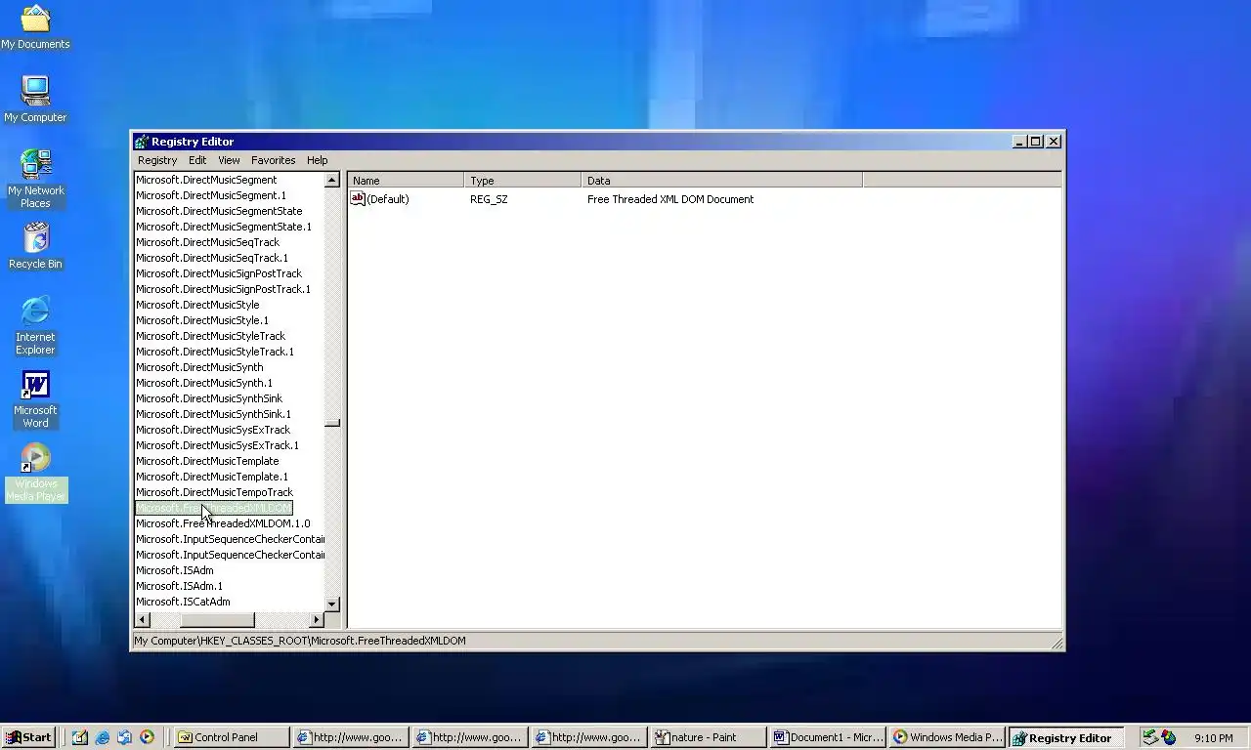Select the Microsoft.ISAdm.1 key
Viewport: 1251px width, 750px height.
[x=179, y=586]
